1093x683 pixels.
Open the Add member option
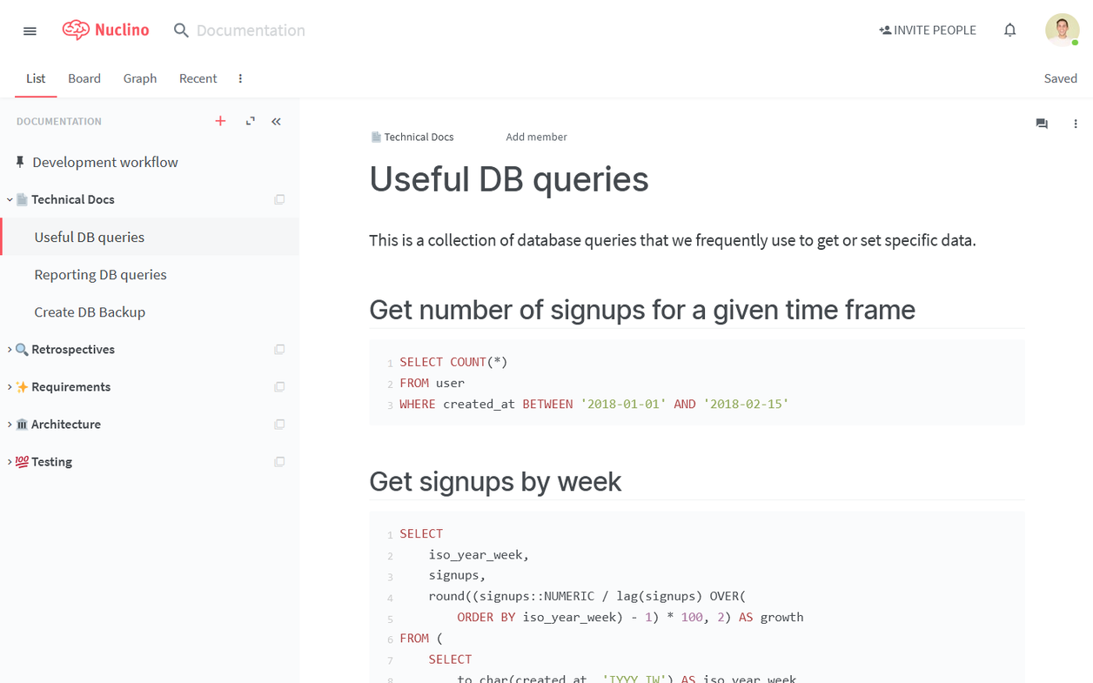point(536,137)
